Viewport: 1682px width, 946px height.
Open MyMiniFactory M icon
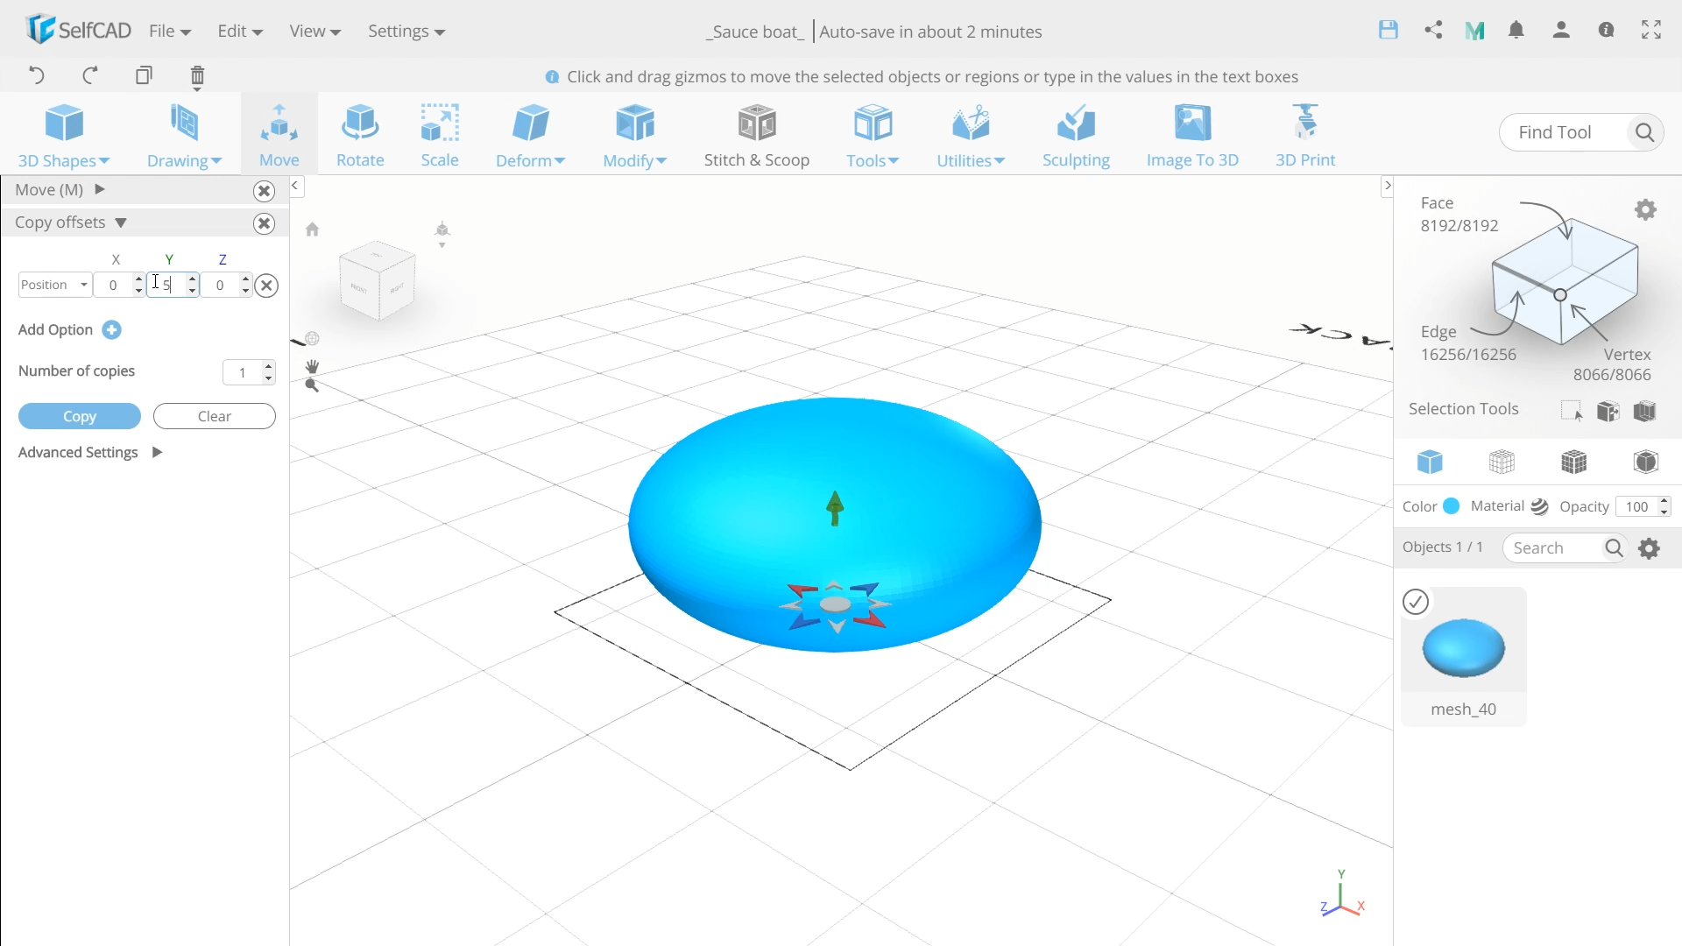[1475, 31]
